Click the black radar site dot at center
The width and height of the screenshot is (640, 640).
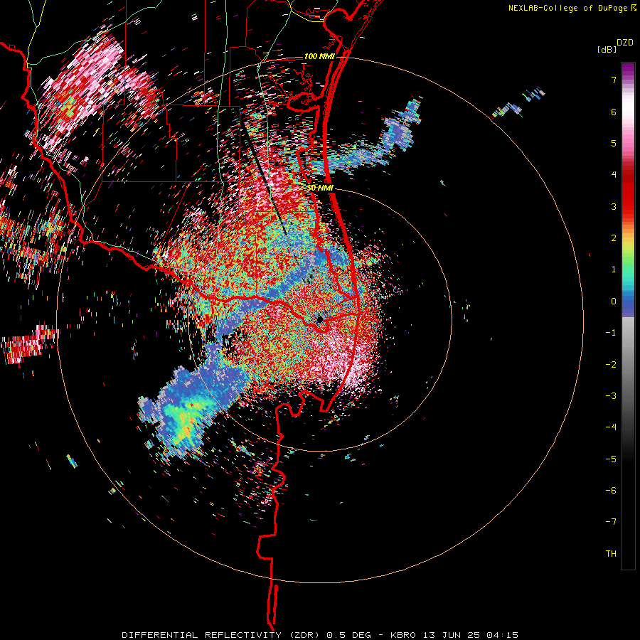[320, 319]
